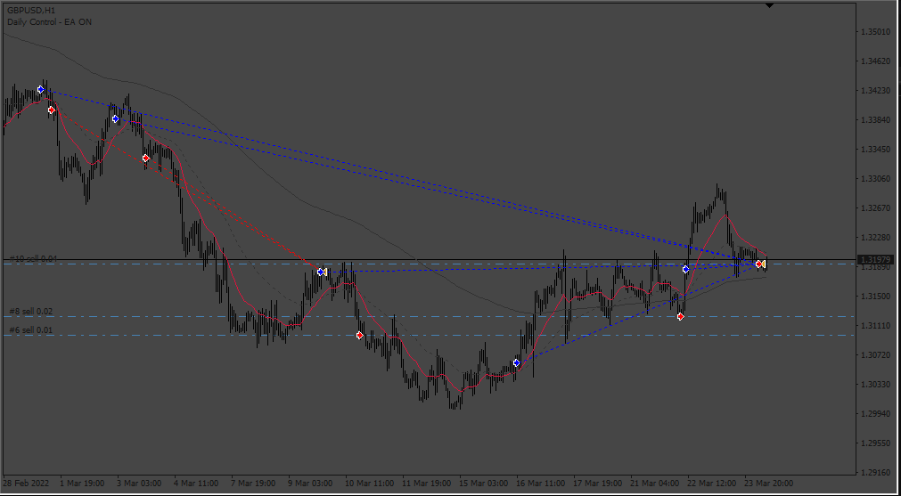The height and width of the screenshot is (496, 901).
Task: Select the red sell arrow near the 1.31110 level
Action: pos(360,335)
